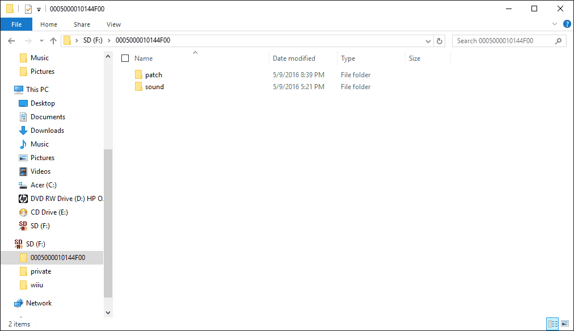Click navigation pane scroll up arrow

(108, 56)
